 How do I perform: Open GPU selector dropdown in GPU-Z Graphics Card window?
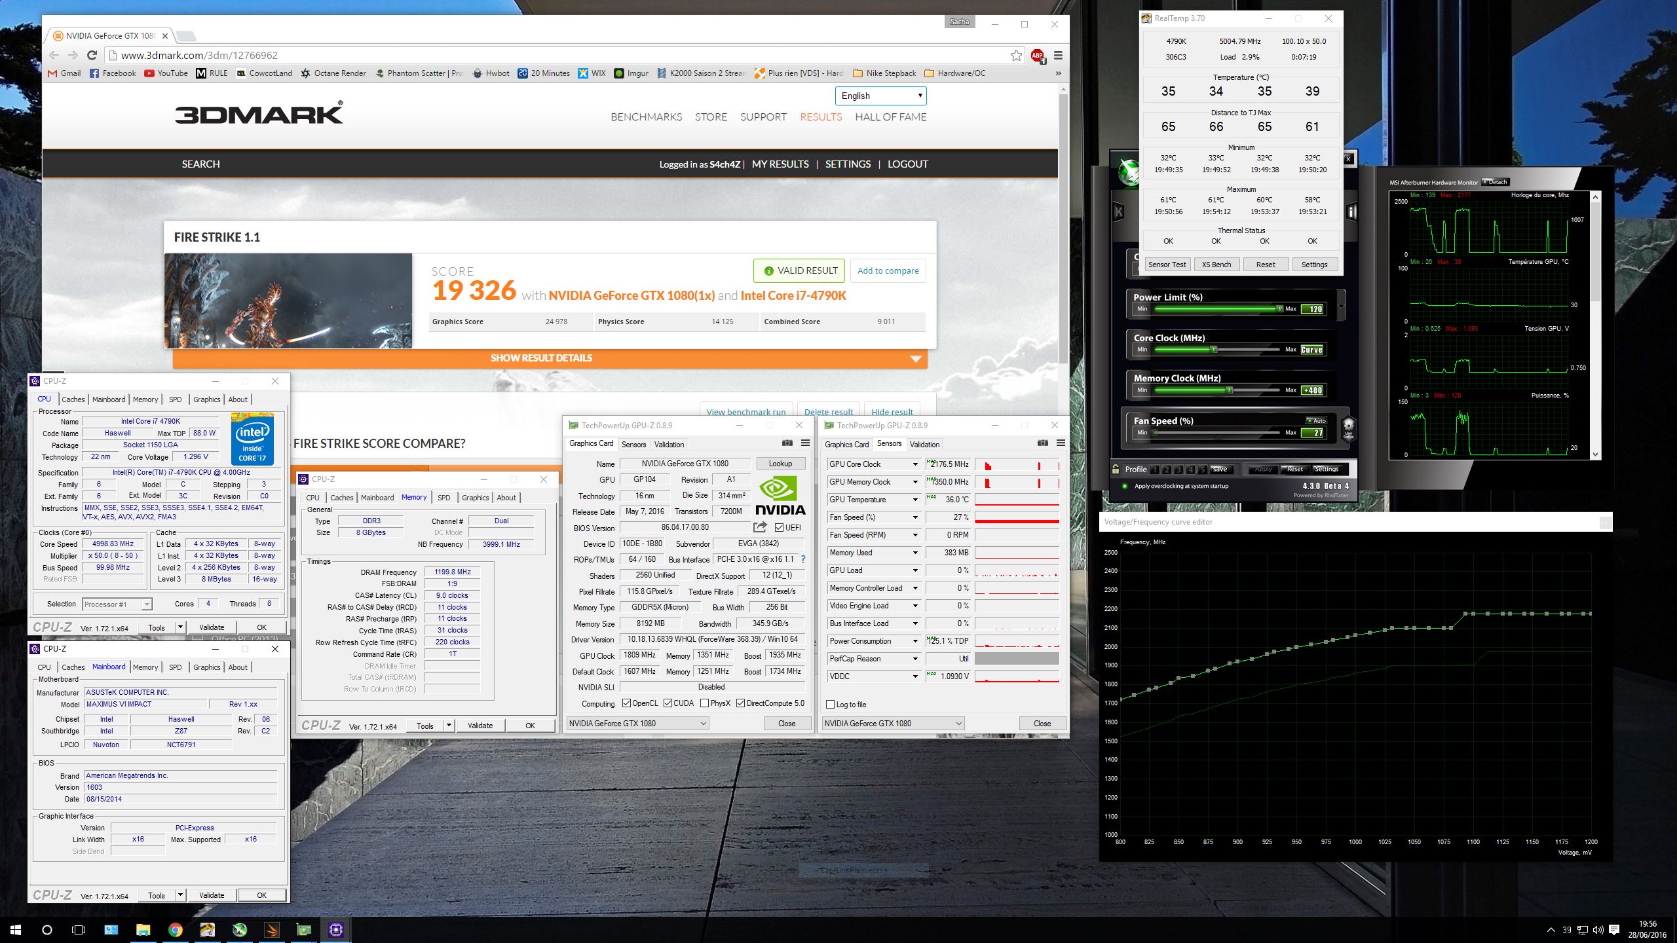coord(637,724)
